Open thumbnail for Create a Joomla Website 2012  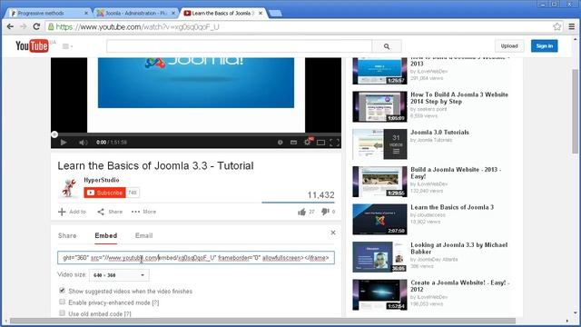(x=379, y=294)
